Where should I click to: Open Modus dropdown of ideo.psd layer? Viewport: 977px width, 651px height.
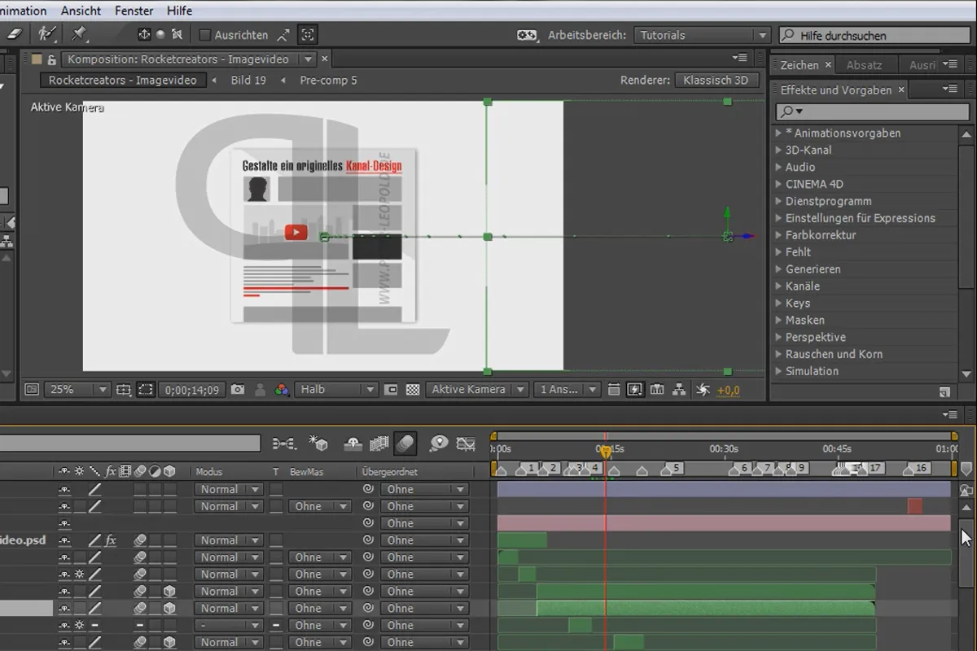(228, 540)
